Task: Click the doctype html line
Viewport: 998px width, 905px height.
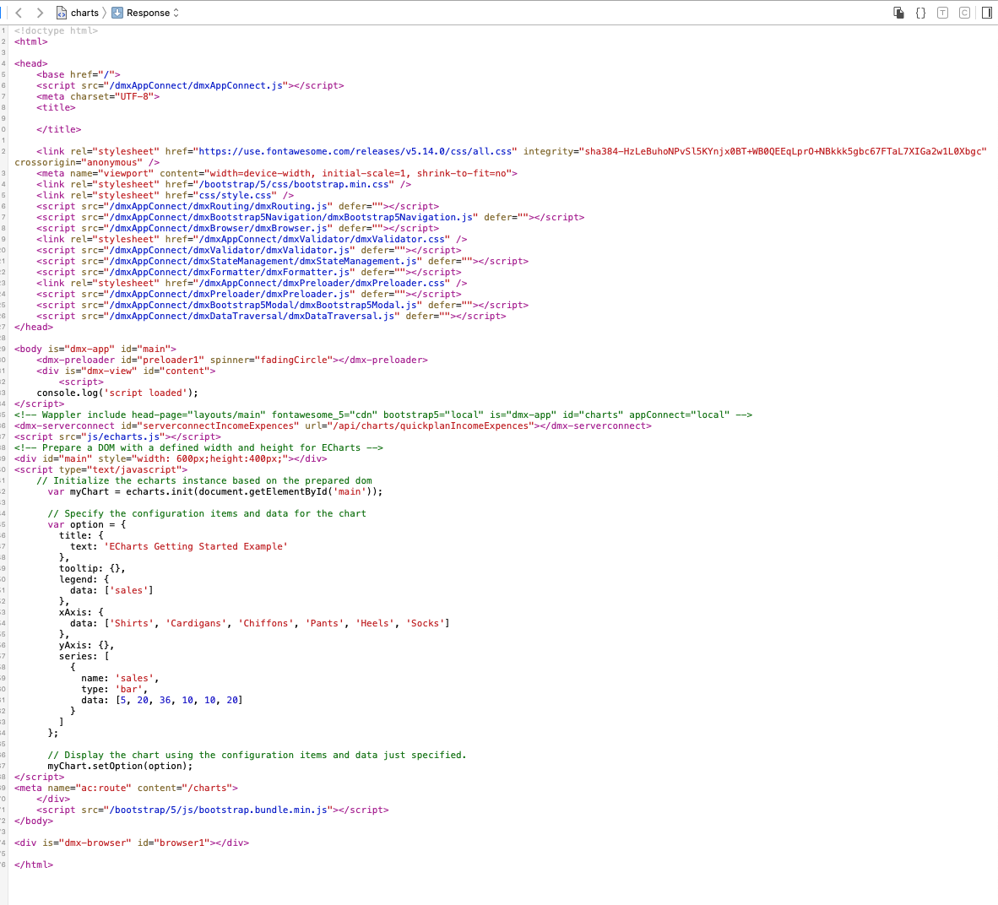Action: 56,30
